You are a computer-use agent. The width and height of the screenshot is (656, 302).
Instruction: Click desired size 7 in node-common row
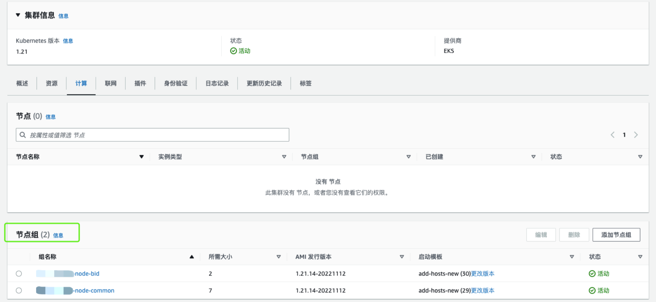[210, 291]
